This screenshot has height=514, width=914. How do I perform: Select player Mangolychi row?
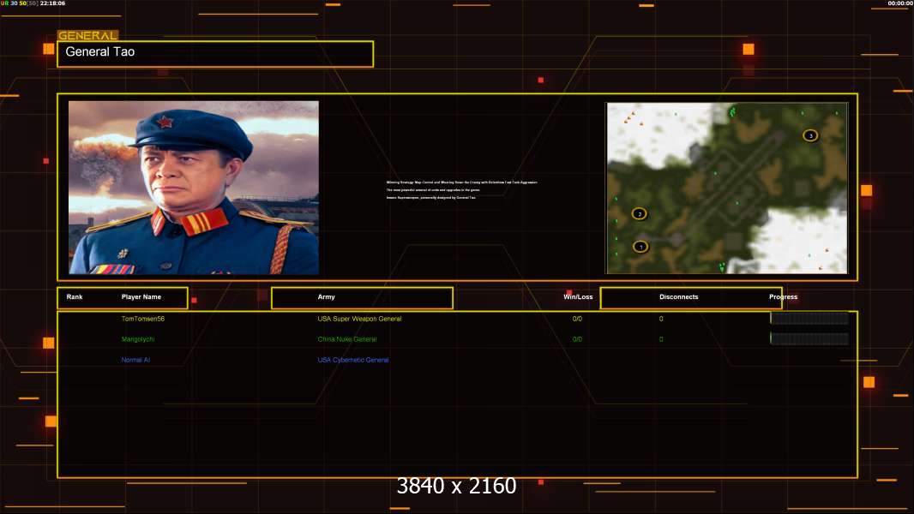point(457,338)
